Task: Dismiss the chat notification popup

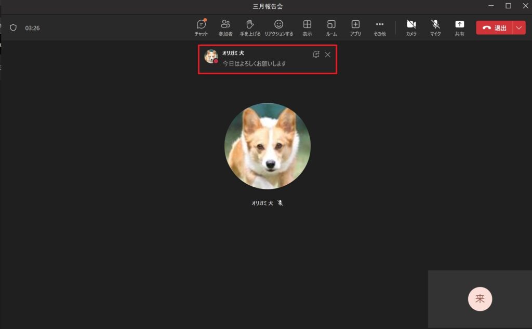Action: [x=327, y=54]
